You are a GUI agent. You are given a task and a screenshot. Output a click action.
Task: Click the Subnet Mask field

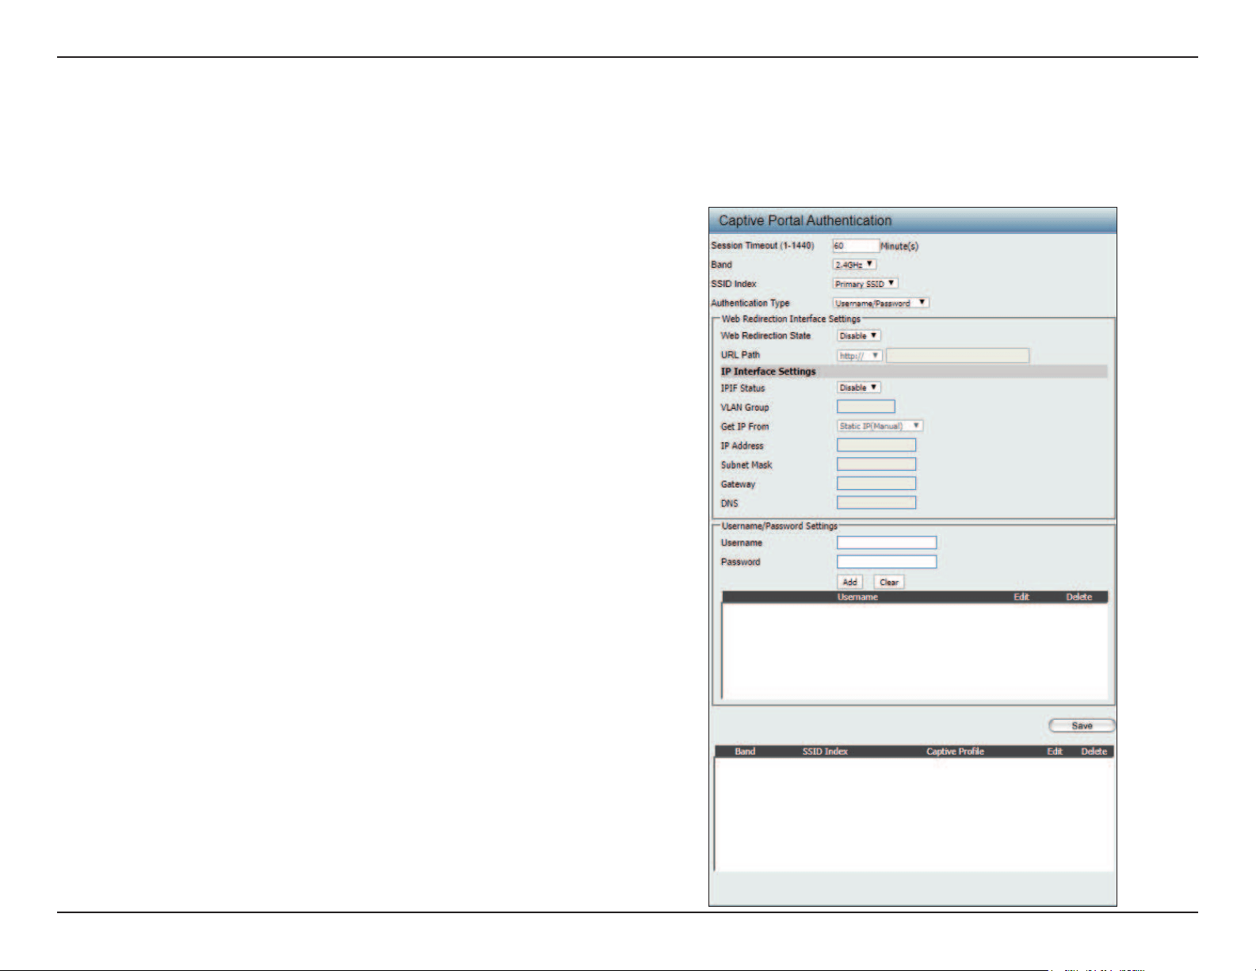tap(876, 464)
